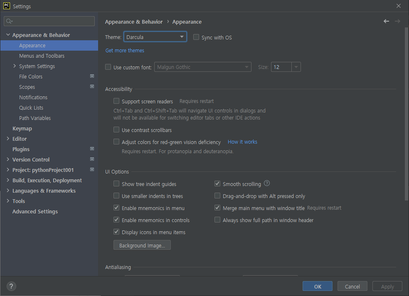Open help with the bottom-left question mark button
The height and width of the screenshot is (296, 409).
coord(11,286)
